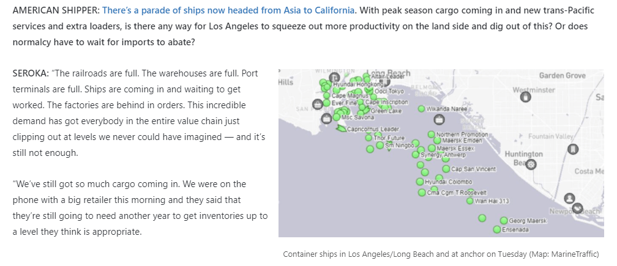Select the Wan Hai 313 ship marker
617x266 pixels.
click(x=470, y=201)
